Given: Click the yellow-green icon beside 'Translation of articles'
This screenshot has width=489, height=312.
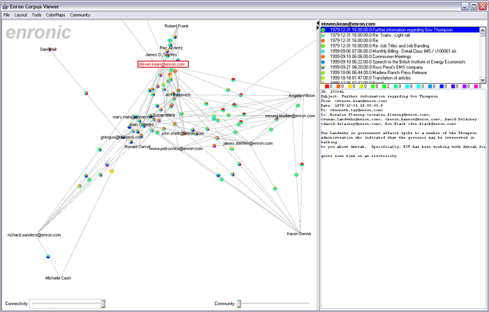Looking at the screenshot, I should point(323,78).
